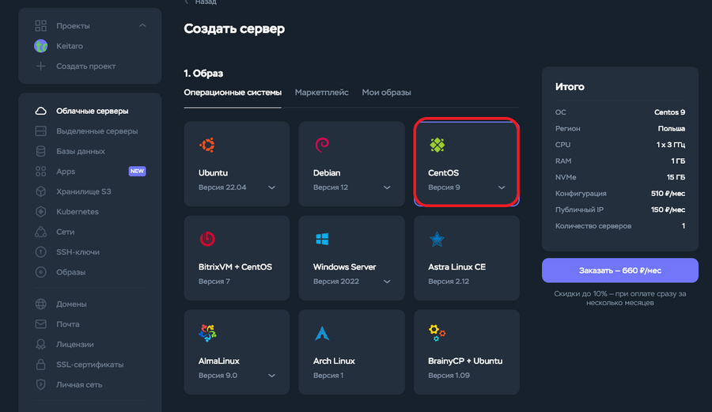Expand the Windows Server 2022 version list
The height and width of the screenshot is (412, 712).
[386, 282]
